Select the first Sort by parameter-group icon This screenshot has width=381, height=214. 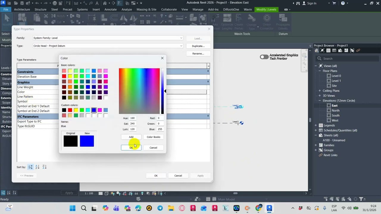tap(30, 167)
